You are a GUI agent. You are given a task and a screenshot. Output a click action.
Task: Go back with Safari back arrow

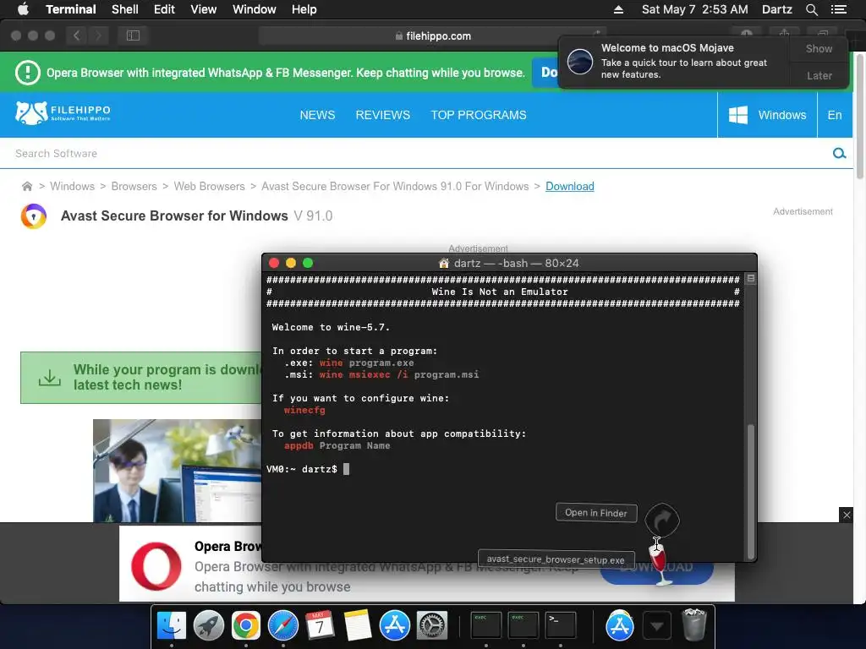point(76,35)
